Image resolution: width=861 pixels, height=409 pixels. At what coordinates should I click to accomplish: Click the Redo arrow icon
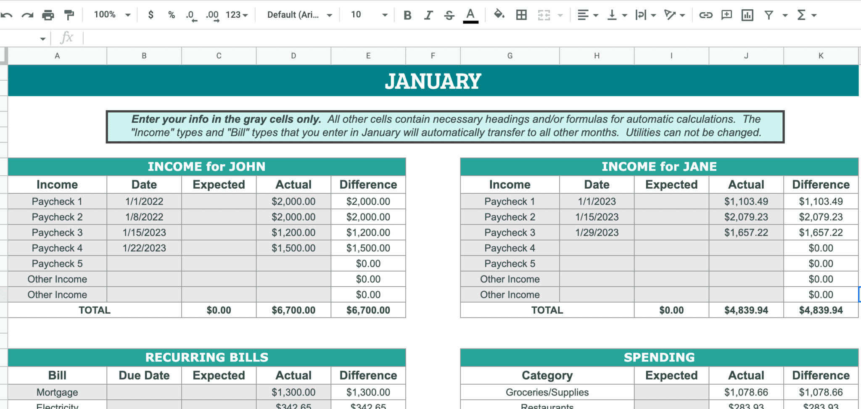click(27, 15)
